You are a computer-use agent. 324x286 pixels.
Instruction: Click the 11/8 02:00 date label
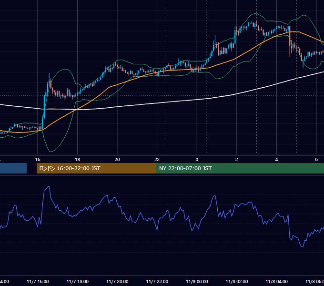[x=237, y=281]
